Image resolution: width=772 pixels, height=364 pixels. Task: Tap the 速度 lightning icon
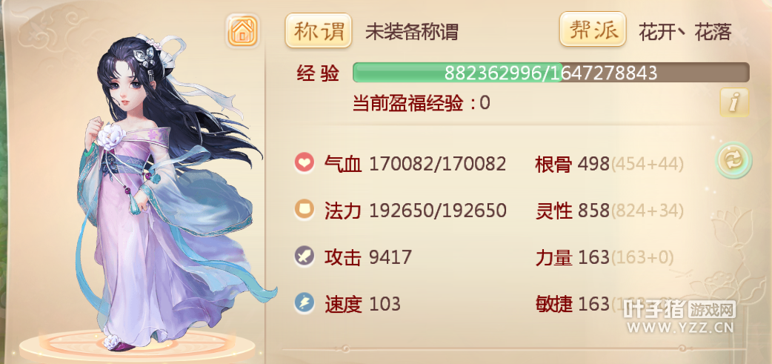305,303
